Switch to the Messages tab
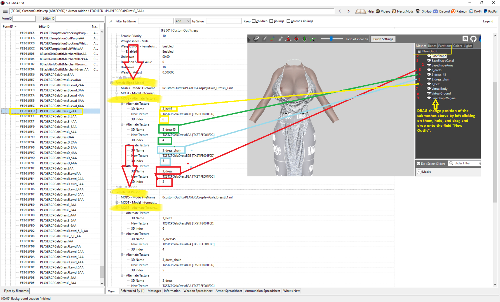This screenshot has height=302, width=500. click(154, 291)
